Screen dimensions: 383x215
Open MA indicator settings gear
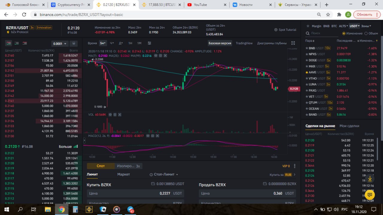tap(160, 56)
